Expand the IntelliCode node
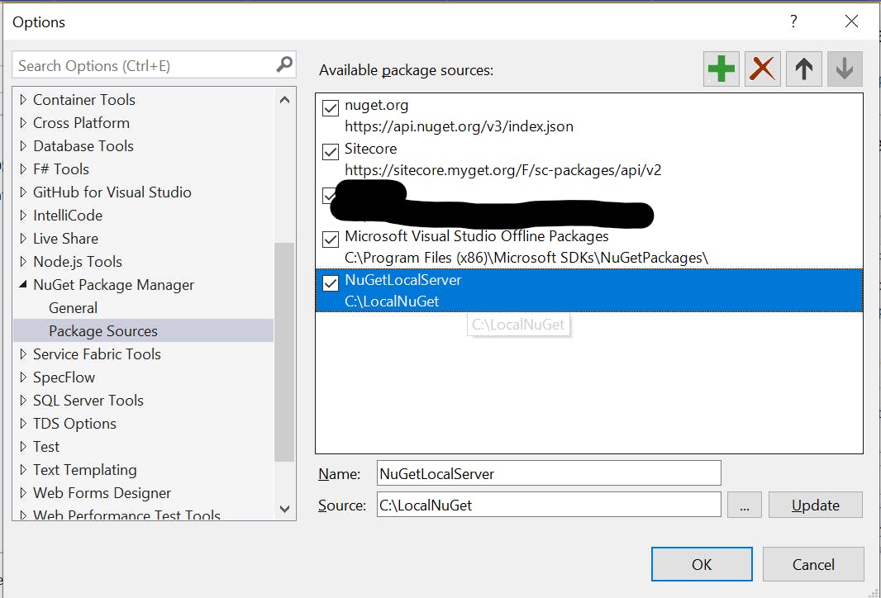Viewport: 881px width, 598px height. coord(23,215)
